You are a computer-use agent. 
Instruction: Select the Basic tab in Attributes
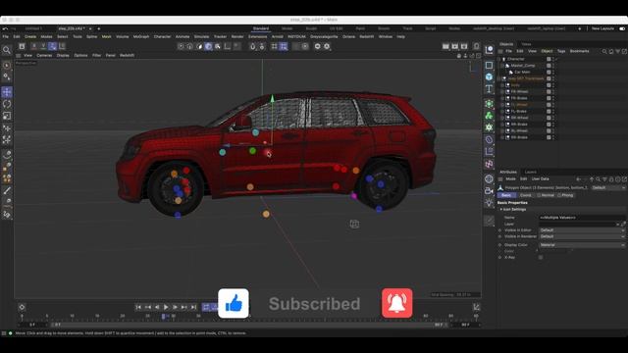[506, 195]
